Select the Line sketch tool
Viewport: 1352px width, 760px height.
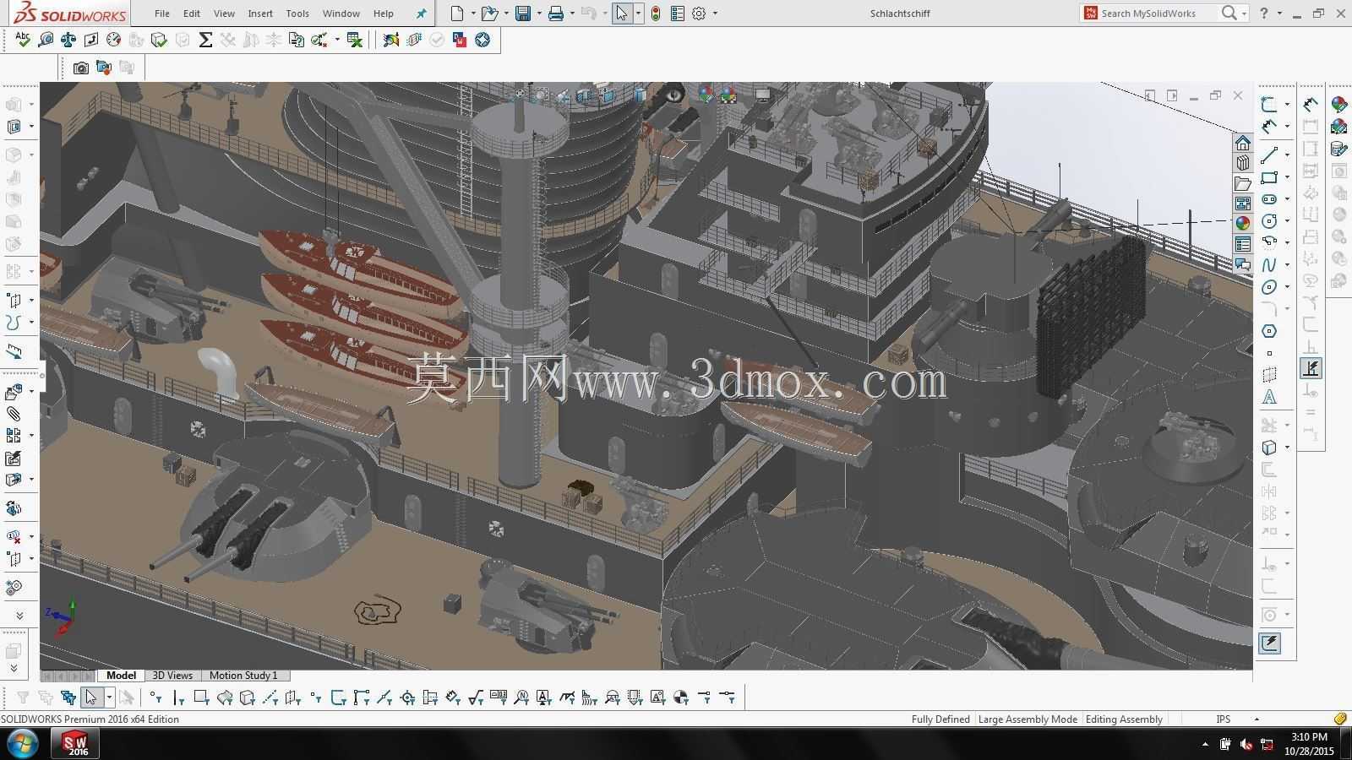(1269, 155)
